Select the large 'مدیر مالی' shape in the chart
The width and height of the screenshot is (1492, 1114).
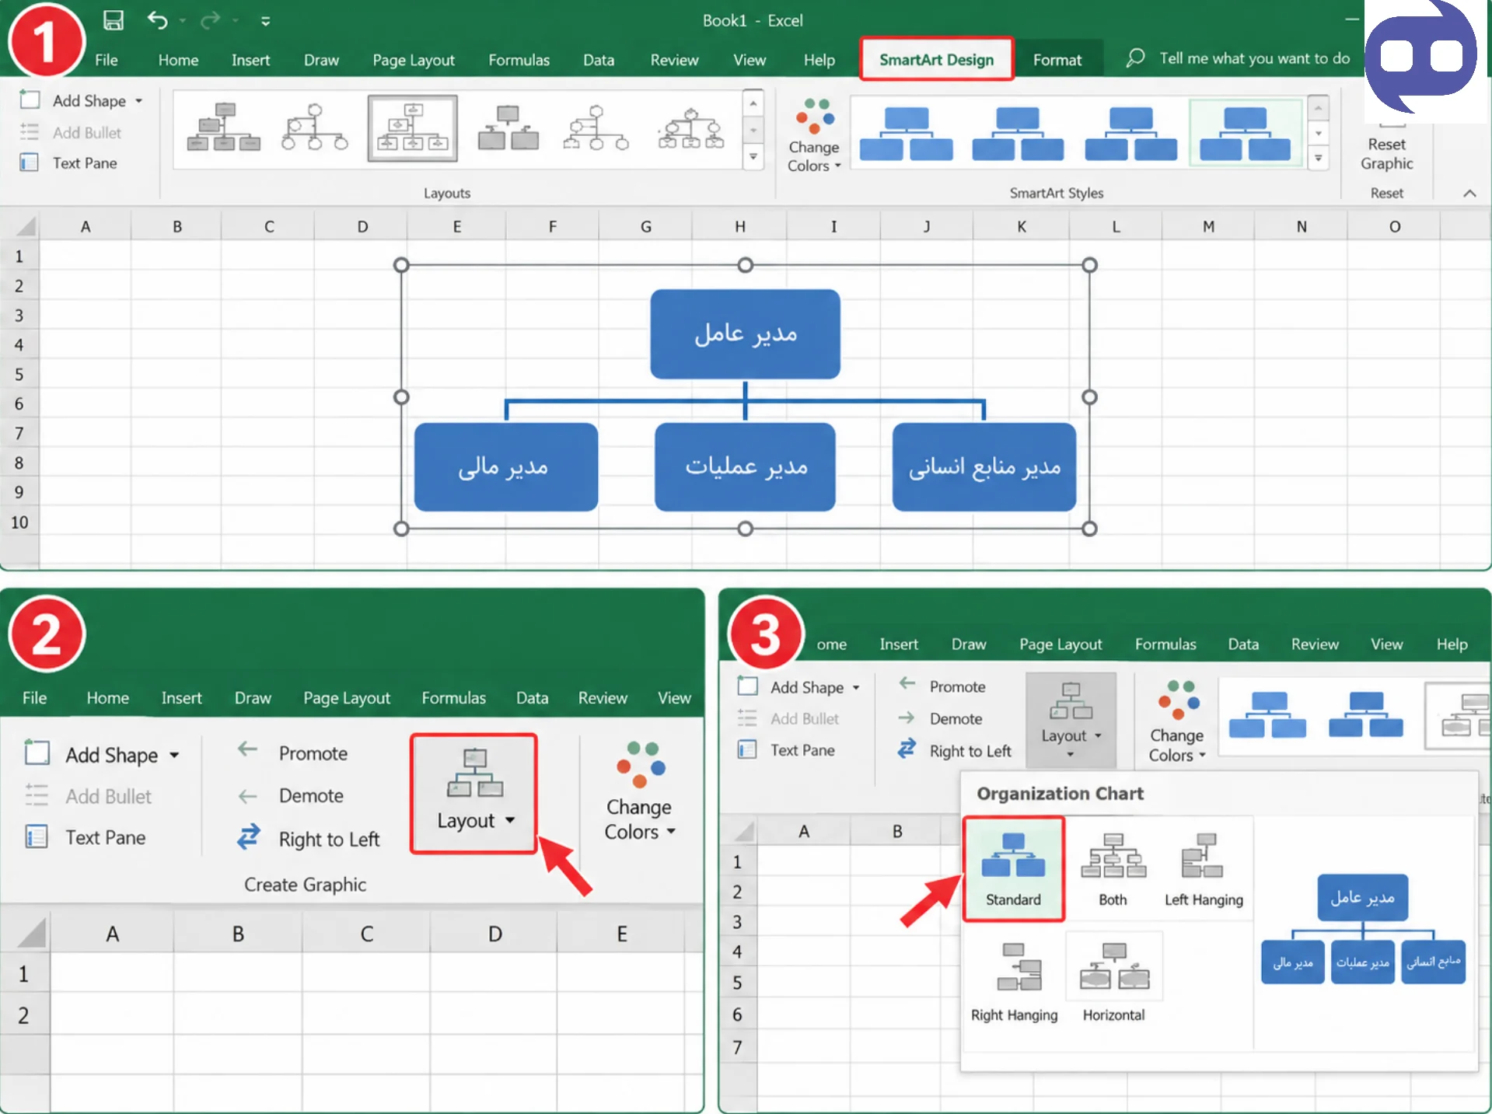point(505,466)
